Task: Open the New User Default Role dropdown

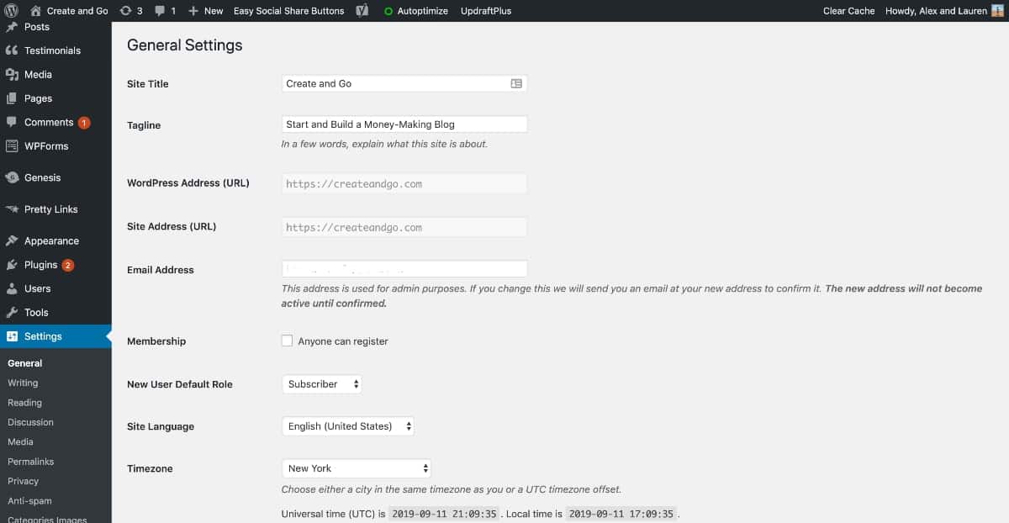Action: pyautogui.click(x=322, y=384)
